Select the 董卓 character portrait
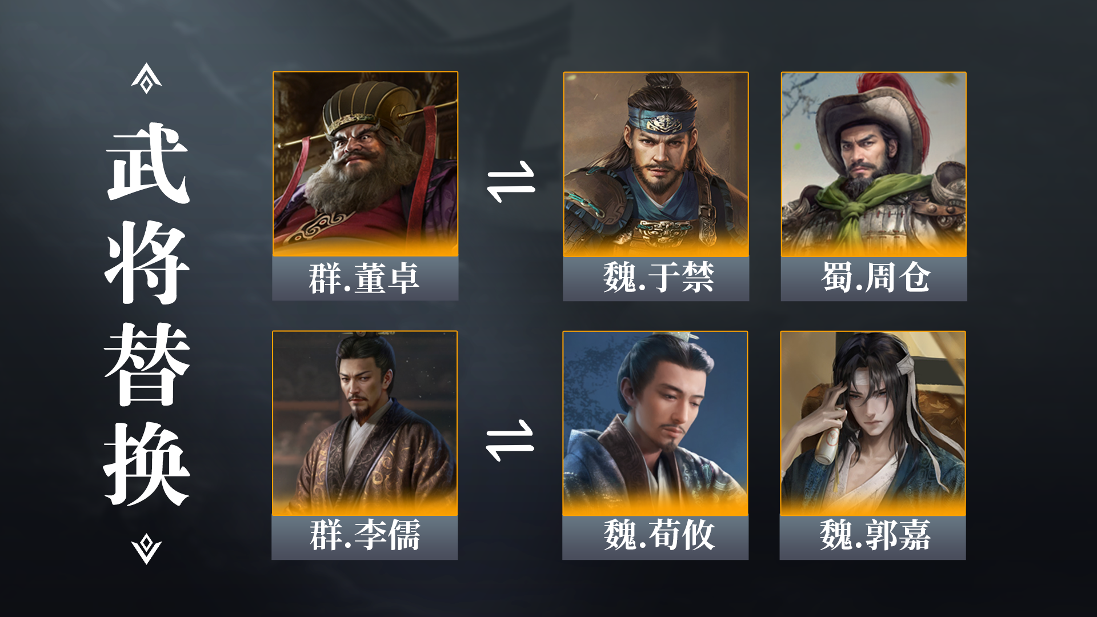This screenshot has width=1097, height=617. pyautogui.click(x=365, y=164)
